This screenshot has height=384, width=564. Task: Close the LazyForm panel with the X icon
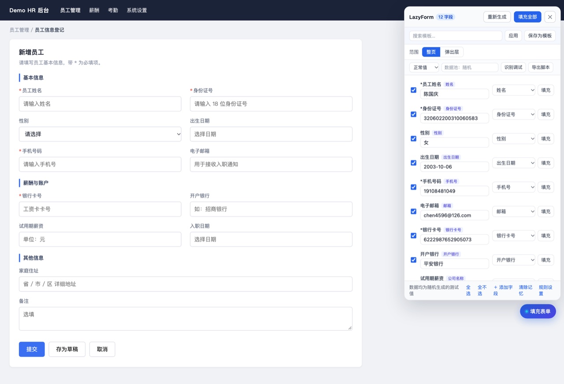coord(550,17)
